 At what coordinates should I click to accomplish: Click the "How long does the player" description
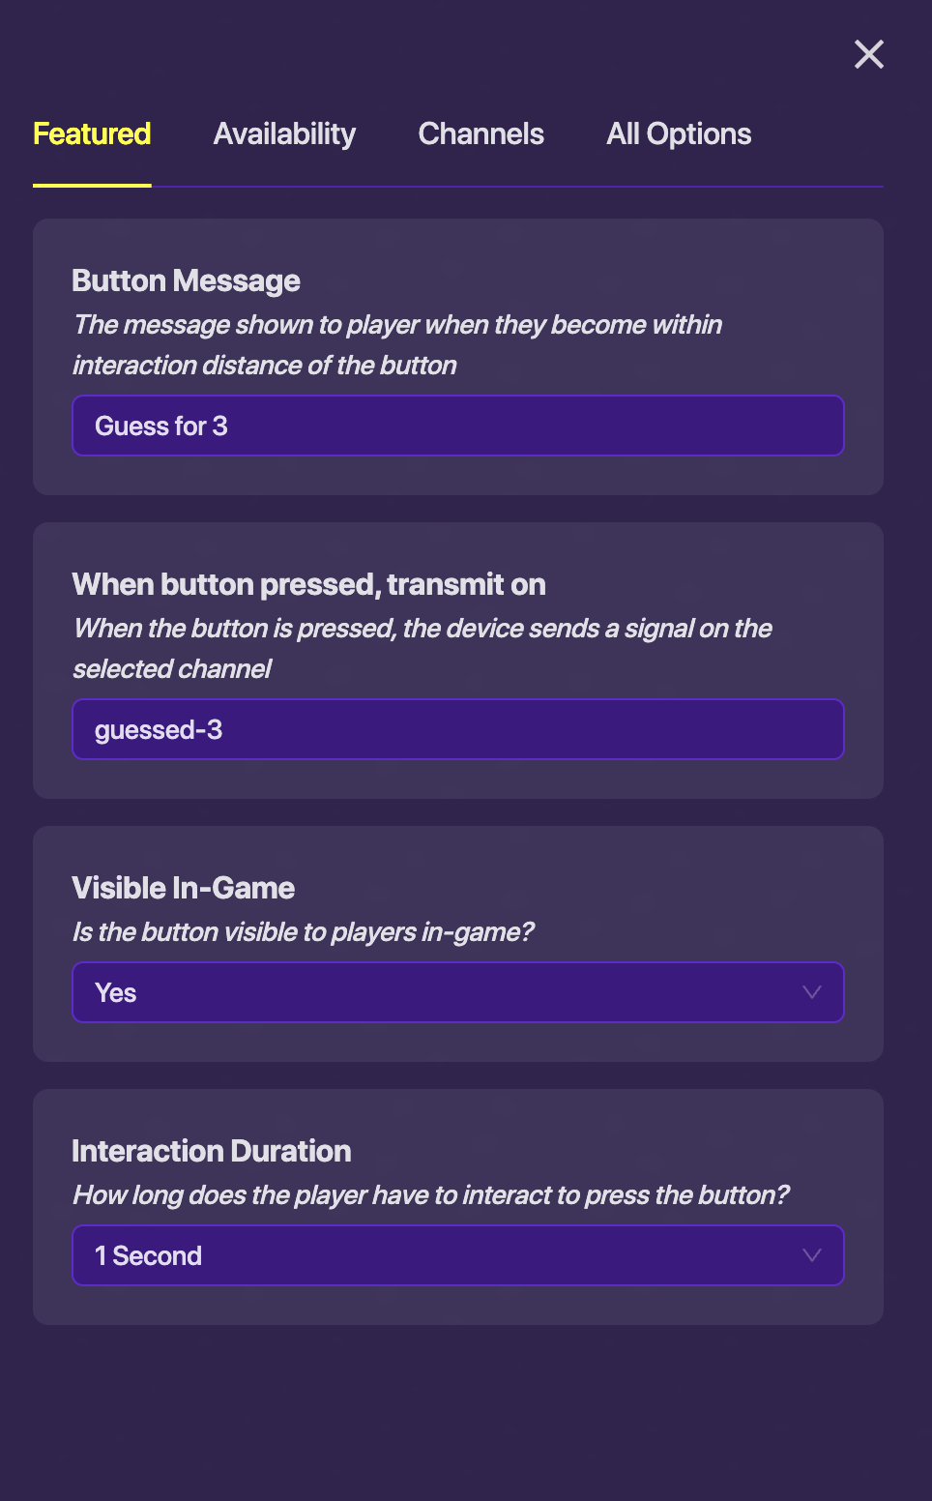point(430,1195)
